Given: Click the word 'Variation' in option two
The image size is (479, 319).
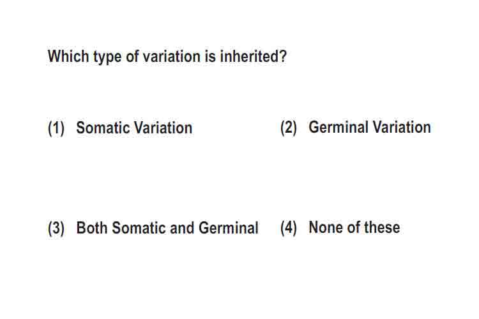Looking at the screenshot, I should click(x=402, y=127).
